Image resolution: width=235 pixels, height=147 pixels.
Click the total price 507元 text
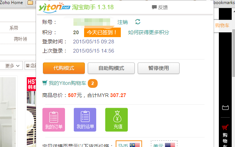[x=75, y=95]
